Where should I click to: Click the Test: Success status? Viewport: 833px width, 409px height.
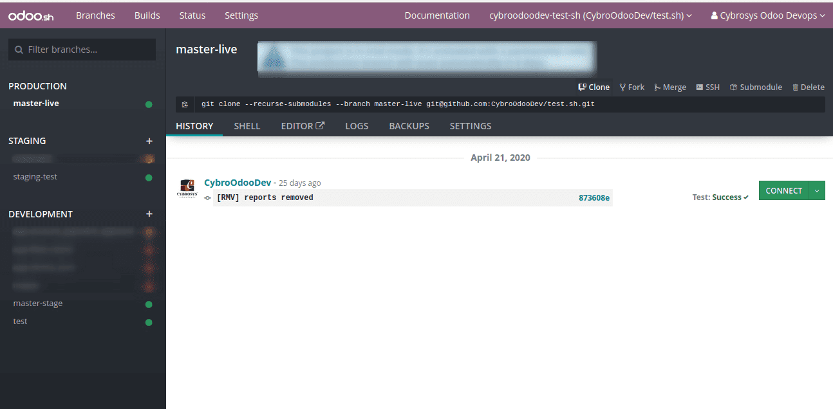tap(720, 197)
